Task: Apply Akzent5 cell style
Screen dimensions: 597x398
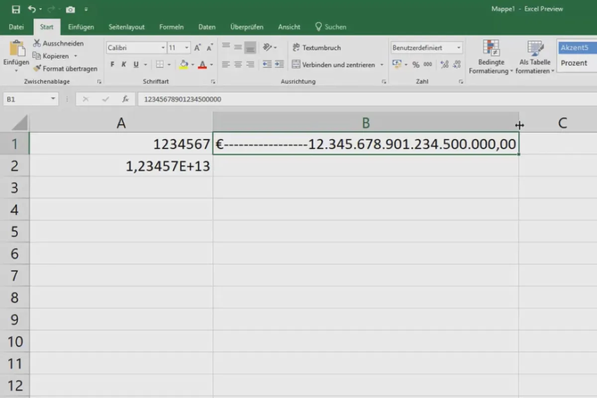Action: [577, 48]
